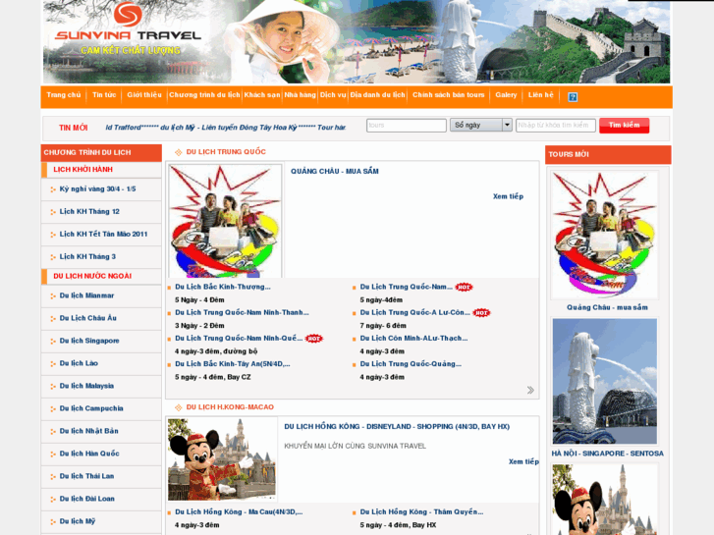Open Du lịch Thái Lan link
Image resolution: width=714 pixels, height=535 pixels.
click(x=86, y=476)
